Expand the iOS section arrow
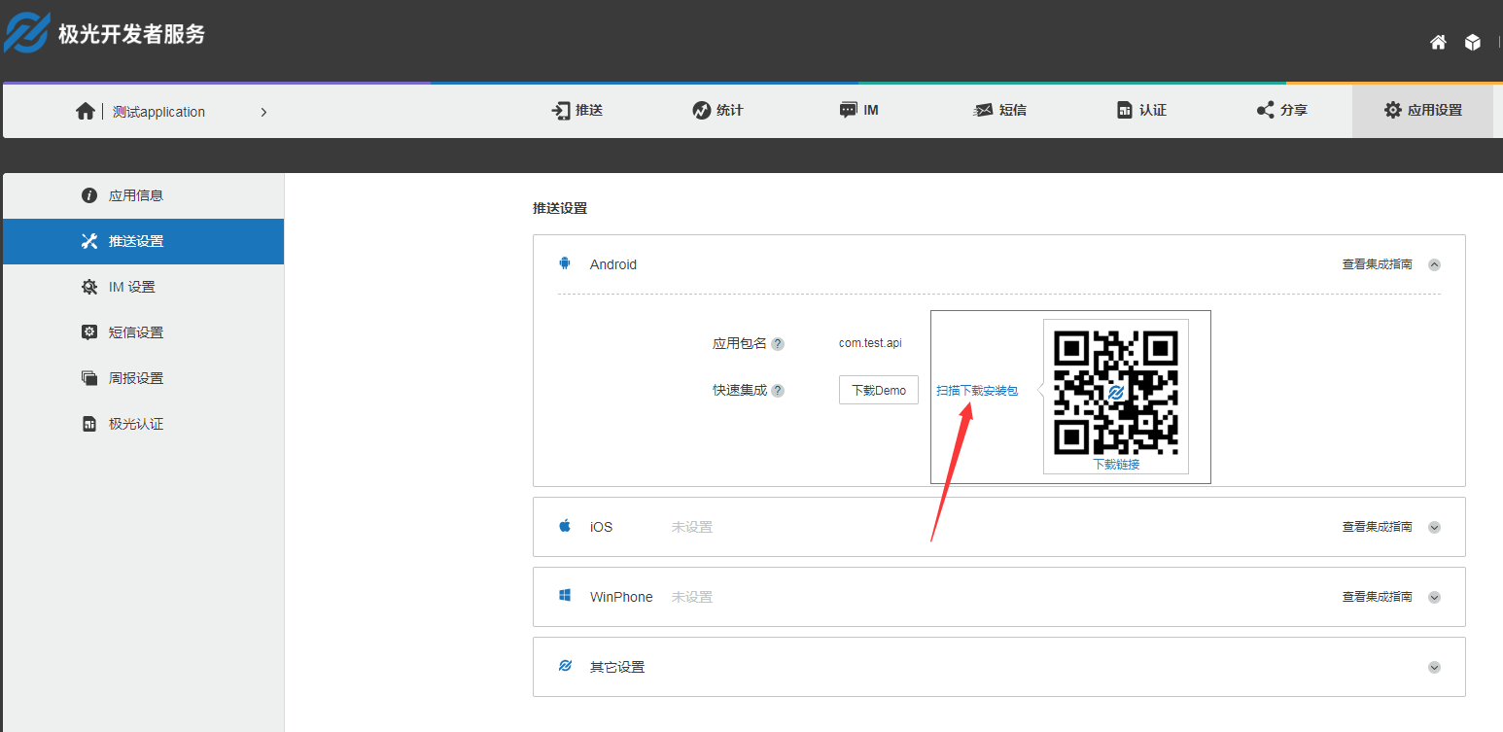This screenshot has width=1503, height=732. click(x=1434, y=528)
